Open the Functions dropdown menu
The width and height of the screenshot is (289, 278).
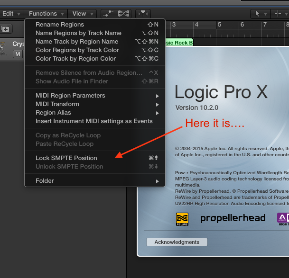[x=46, y=14]
